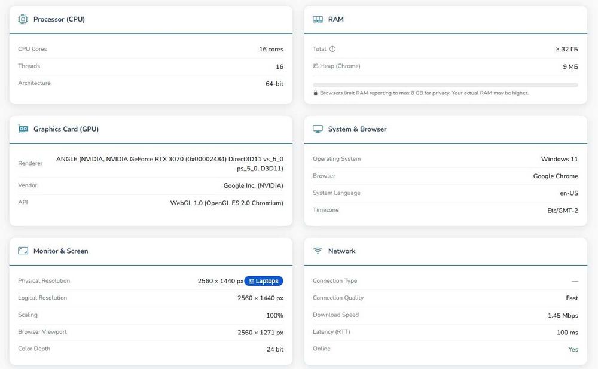This screenshot has height=369, width=598.
Task: Click the ANGLE NVIDIA GeForce RTX 3070 renderer text
Action: [170, 164]
